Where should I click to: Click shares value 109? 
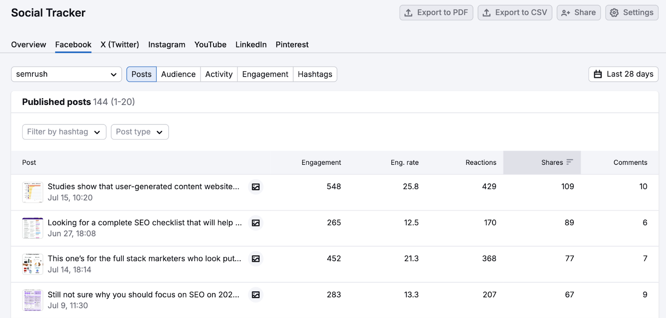tap(567, 186)
